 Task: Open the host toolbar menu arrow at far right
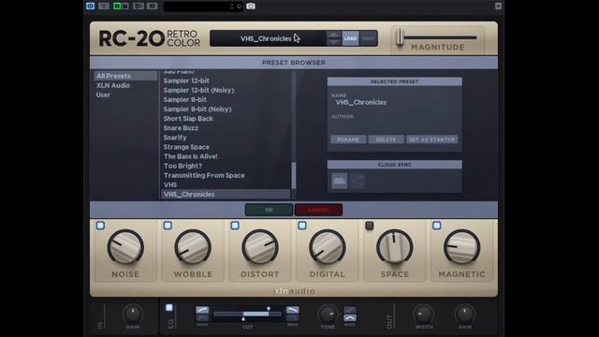click(498, 7)
